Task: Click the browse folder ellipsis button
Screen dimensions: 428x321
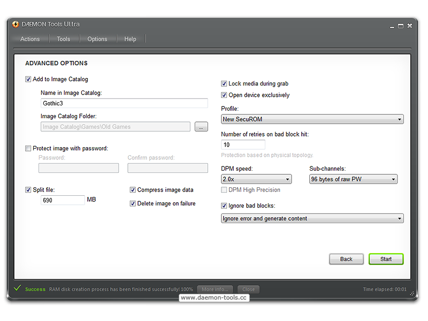Action: point(201,127)
